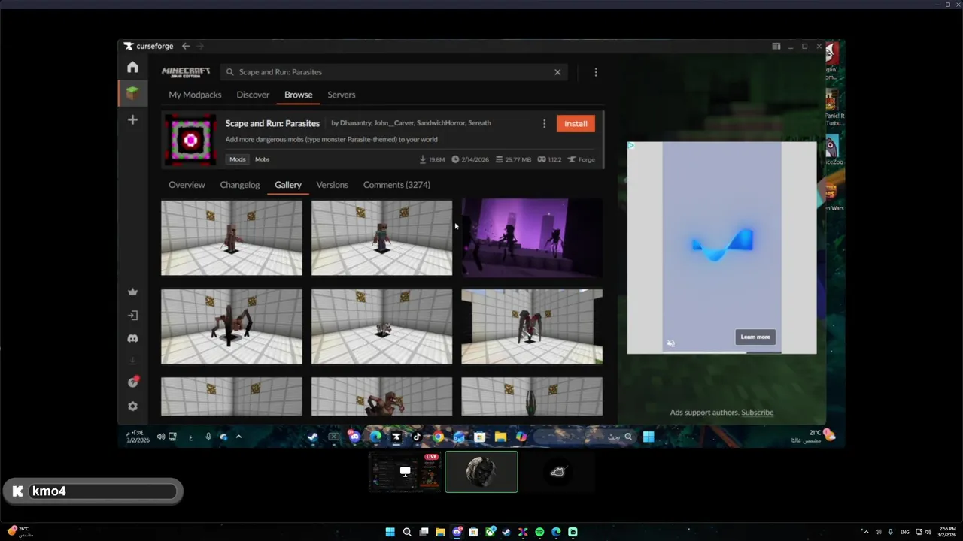Switch to Discover tab
This screenshot has width=963, height=541.
point(253,95)
